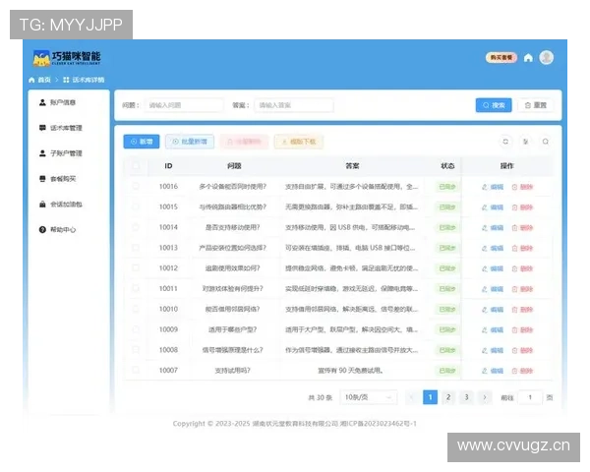Viewport: 590px width, 472px height.
Task: Open the home icon in the top header
Action: click(x=528, y=58)
